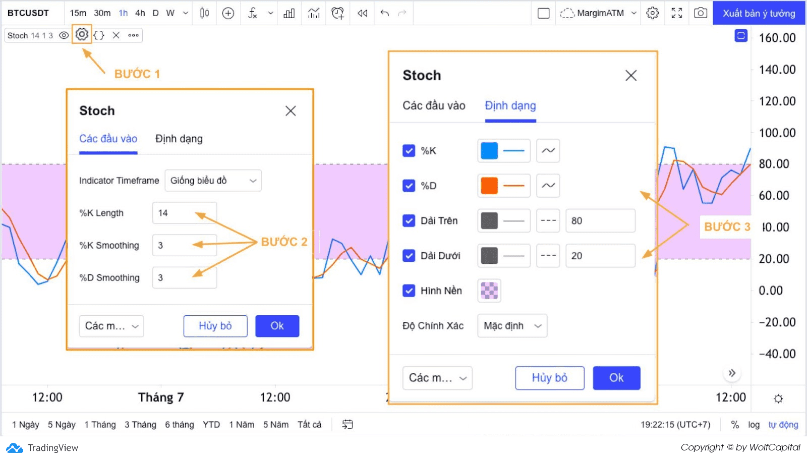Undo the last chart action
This screenshot has width=807, height=457.
tap(385, 13)
